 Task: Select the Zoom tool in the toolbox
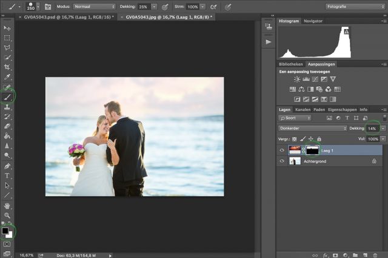7,216
